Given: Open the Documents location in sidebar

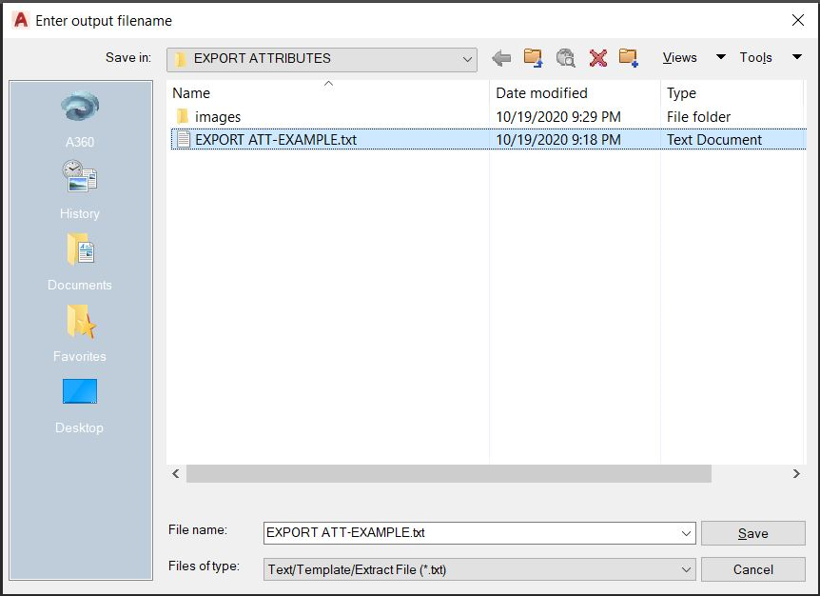Looking at the screenshot, I should tap(80, 262).
